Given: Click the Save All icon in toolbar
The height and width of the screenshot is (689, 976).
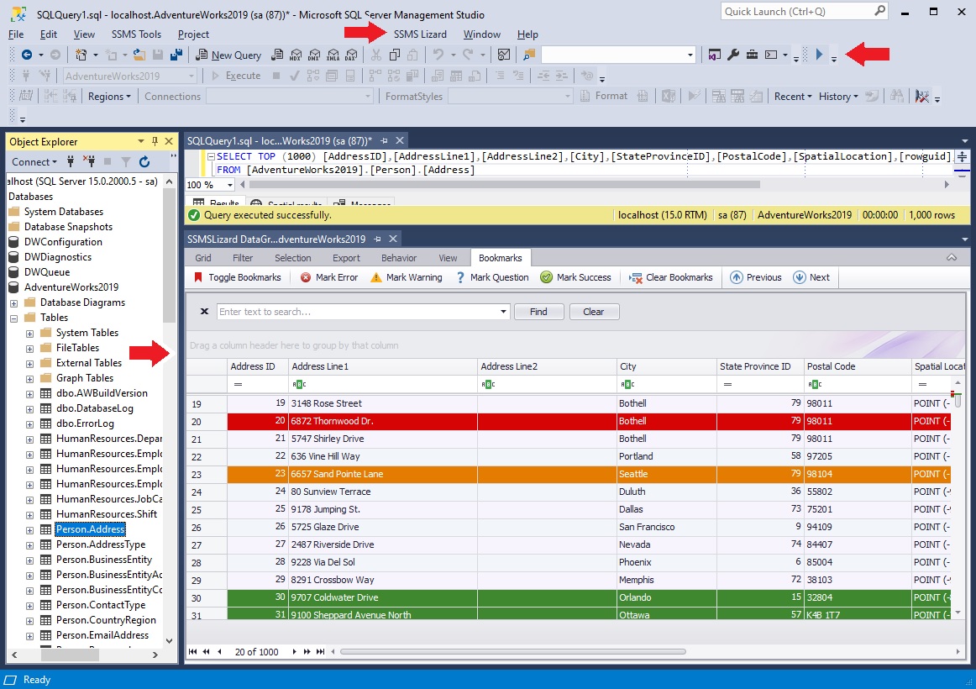Looking at the screenshot, I should [x=176, y=55].
